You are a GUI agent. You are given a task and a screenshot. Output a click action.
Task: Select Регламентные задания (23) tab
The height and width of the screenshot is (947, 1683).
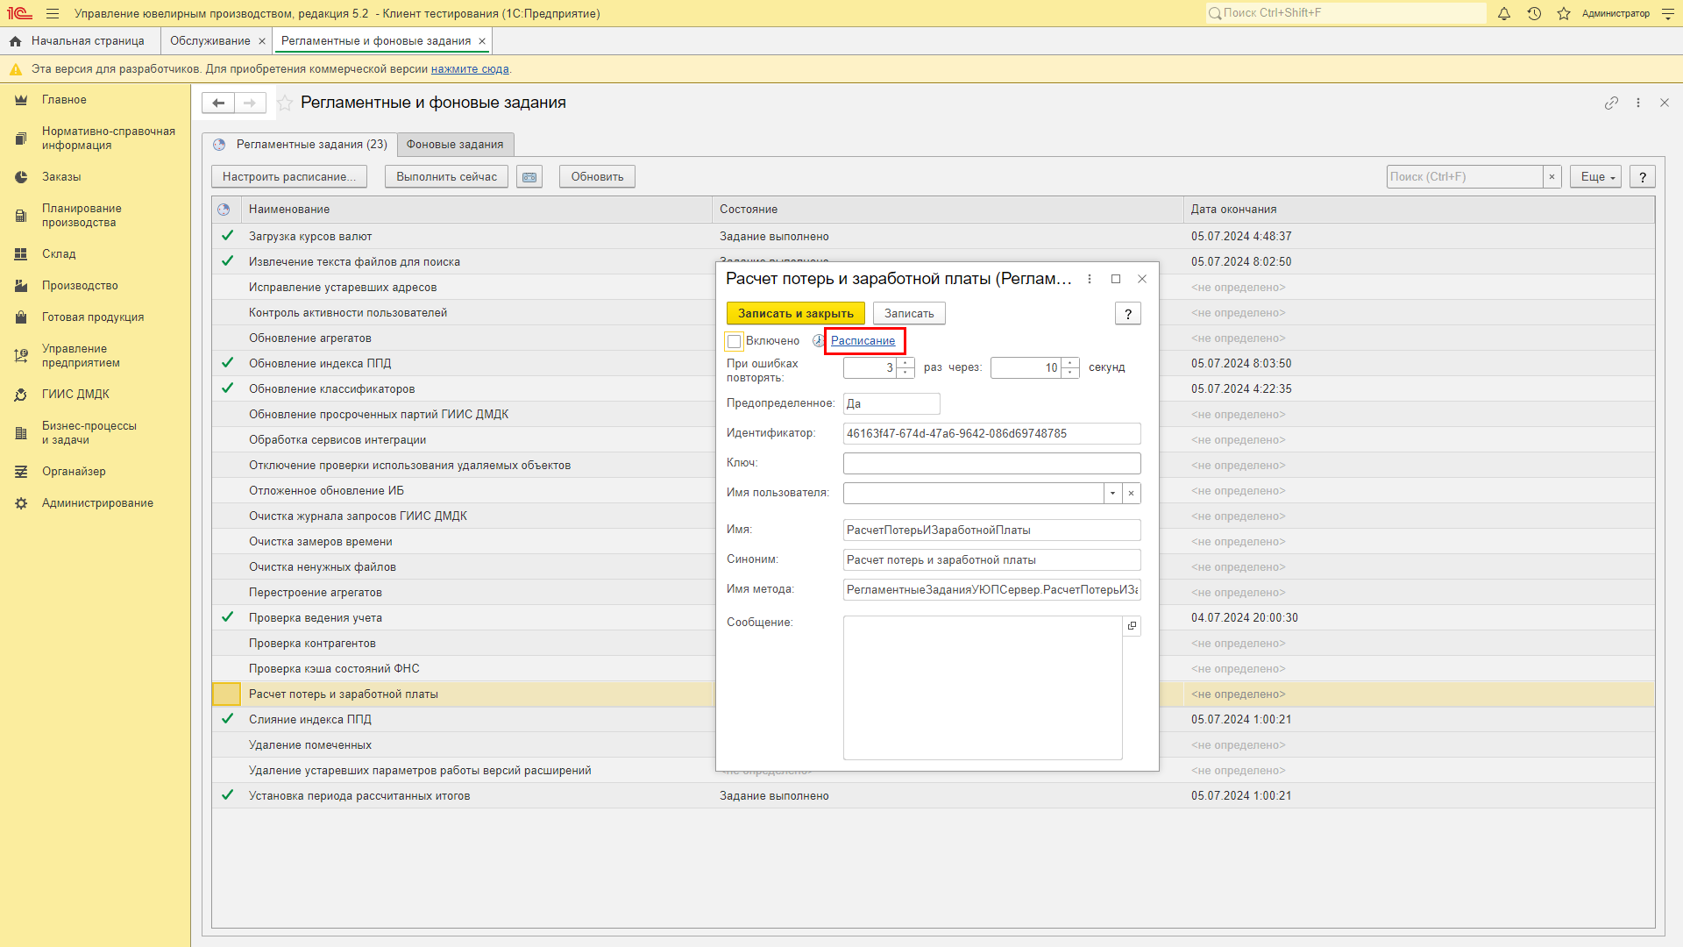(x=301, y=145)
